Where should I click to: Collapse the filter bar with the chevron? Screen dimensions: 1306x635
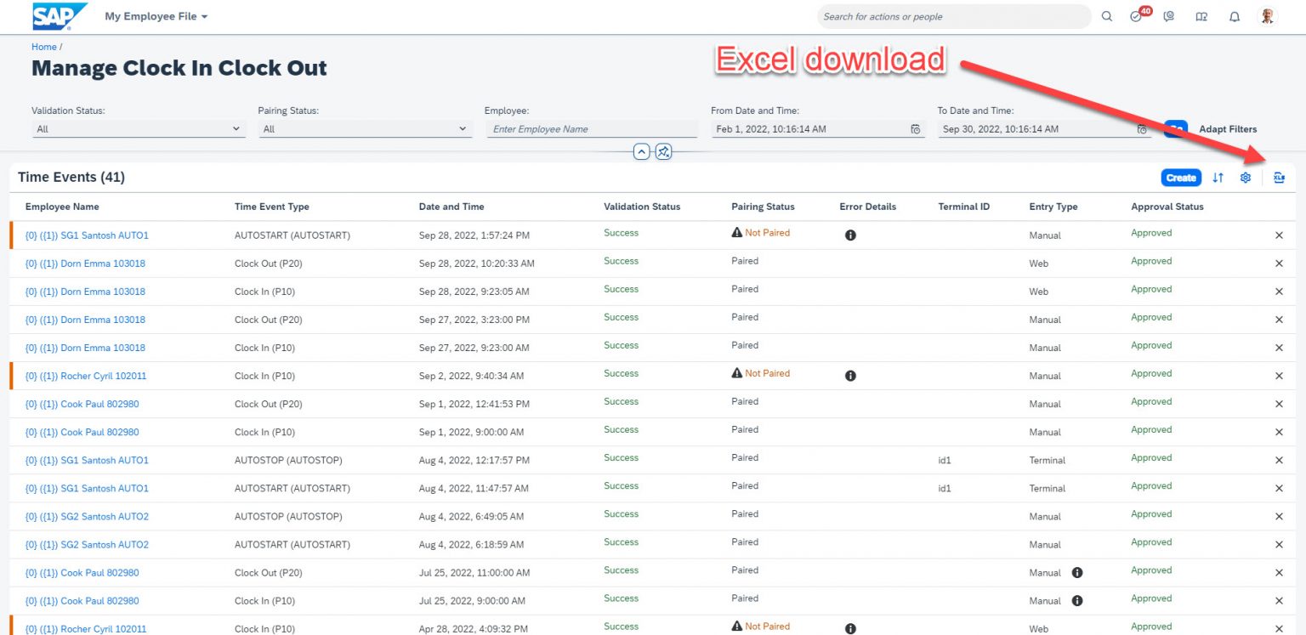(643, 151)
